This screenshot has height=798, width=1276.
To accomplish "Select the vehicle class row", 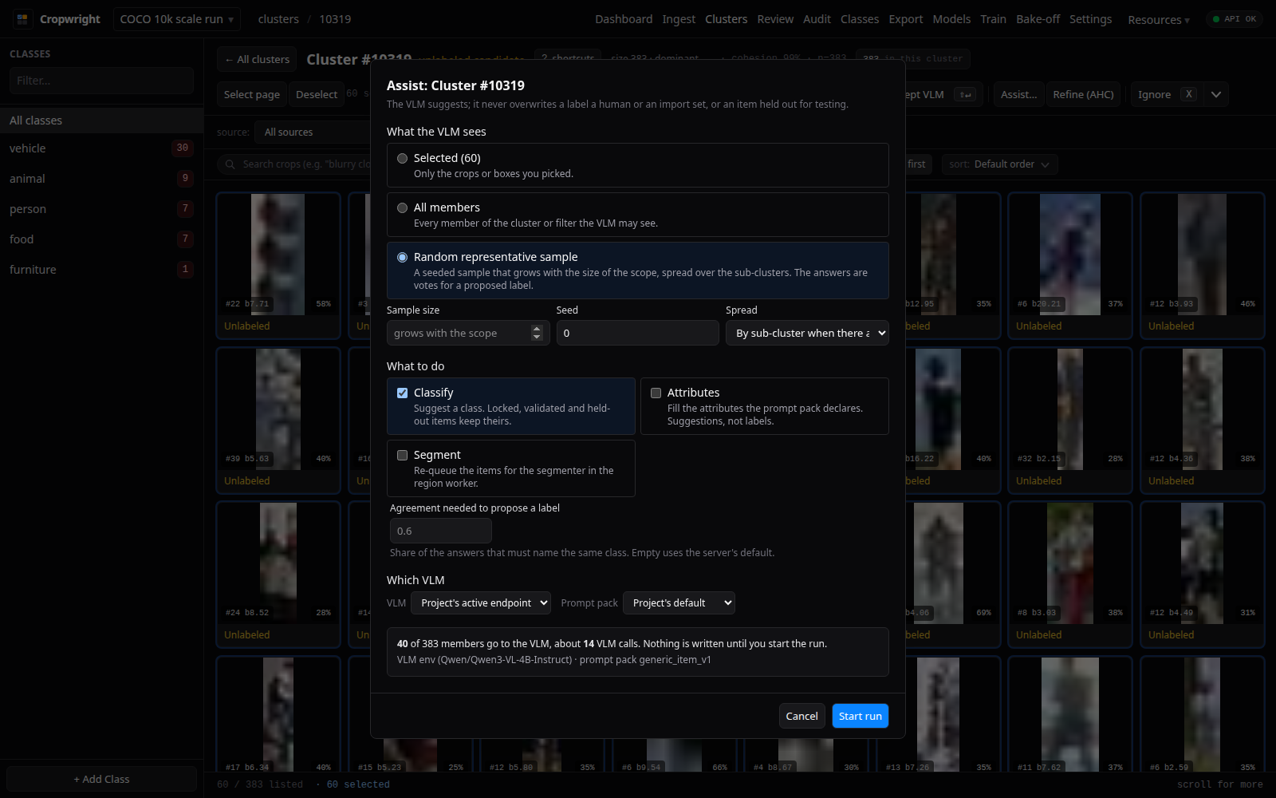I will 101,148.
